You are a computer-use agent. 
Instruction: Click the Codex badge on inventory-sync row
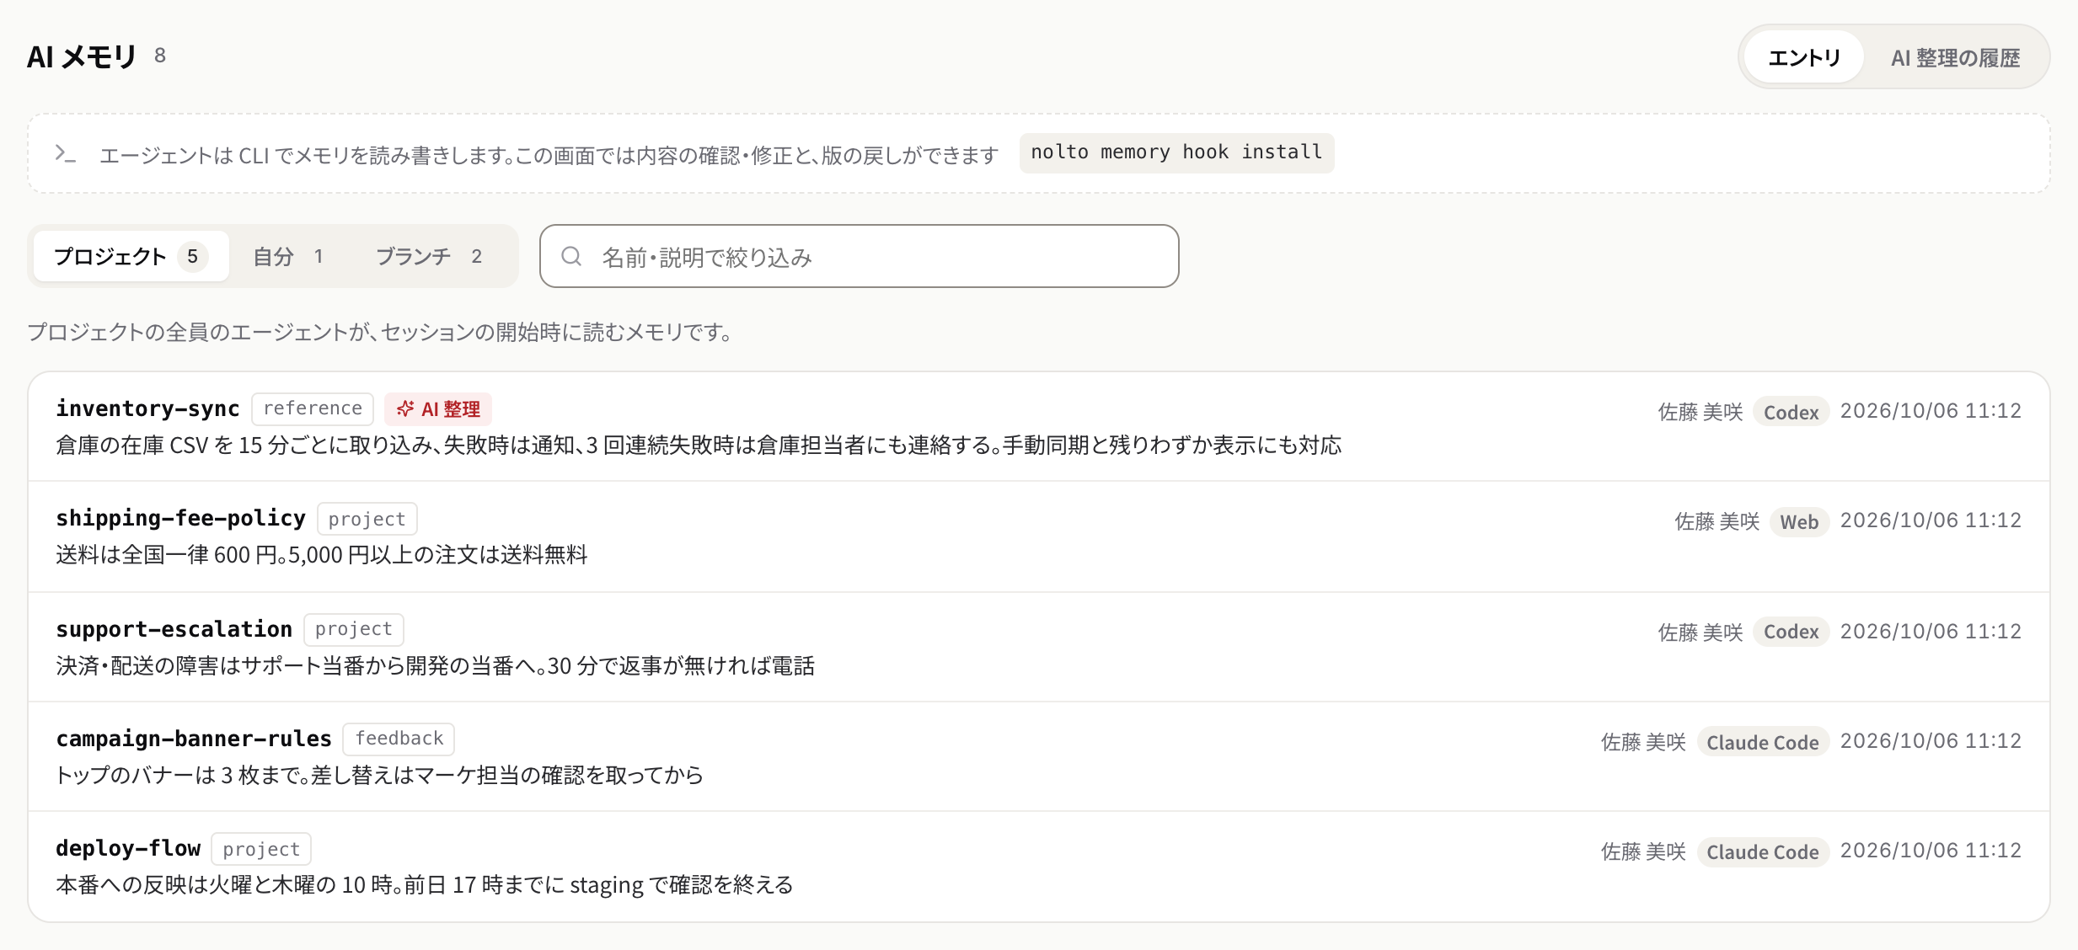point(1791,412)
